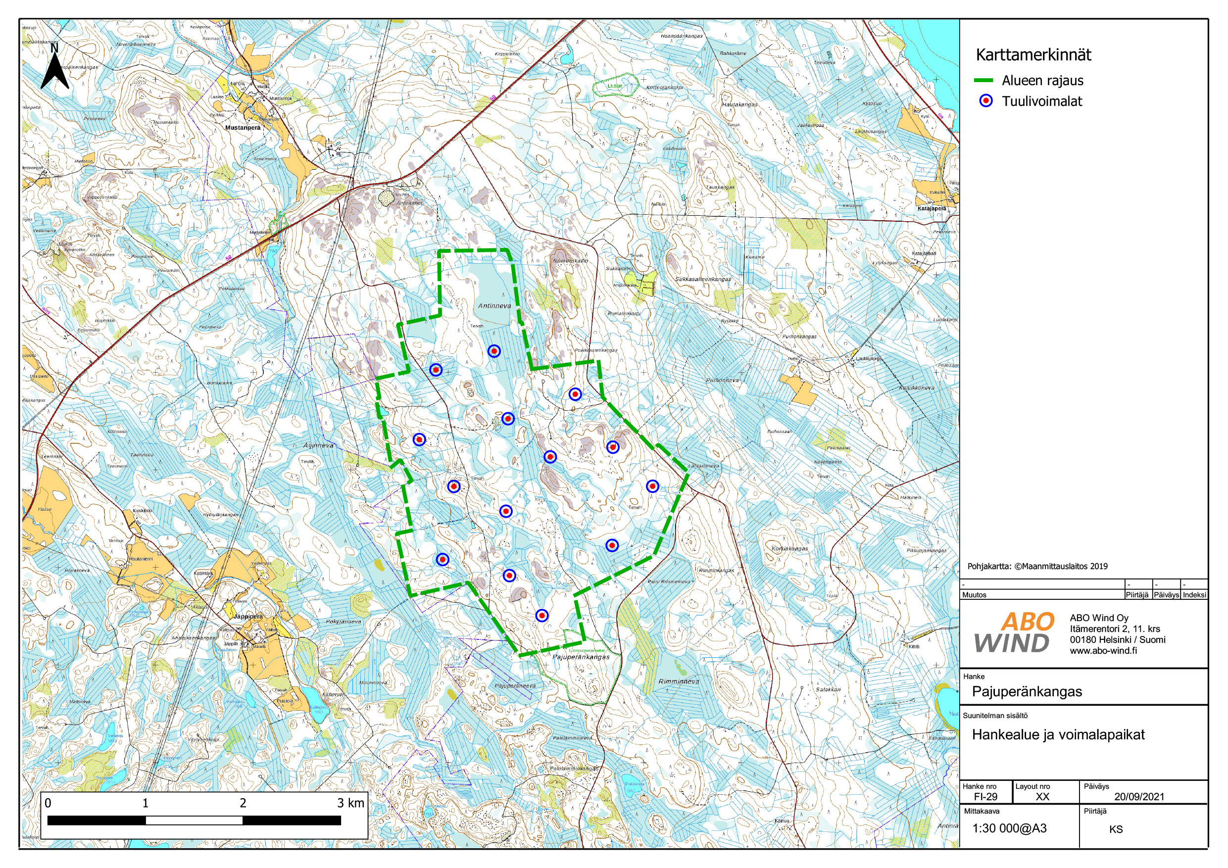Click the Äijinneva map label

tap(318, 445)
